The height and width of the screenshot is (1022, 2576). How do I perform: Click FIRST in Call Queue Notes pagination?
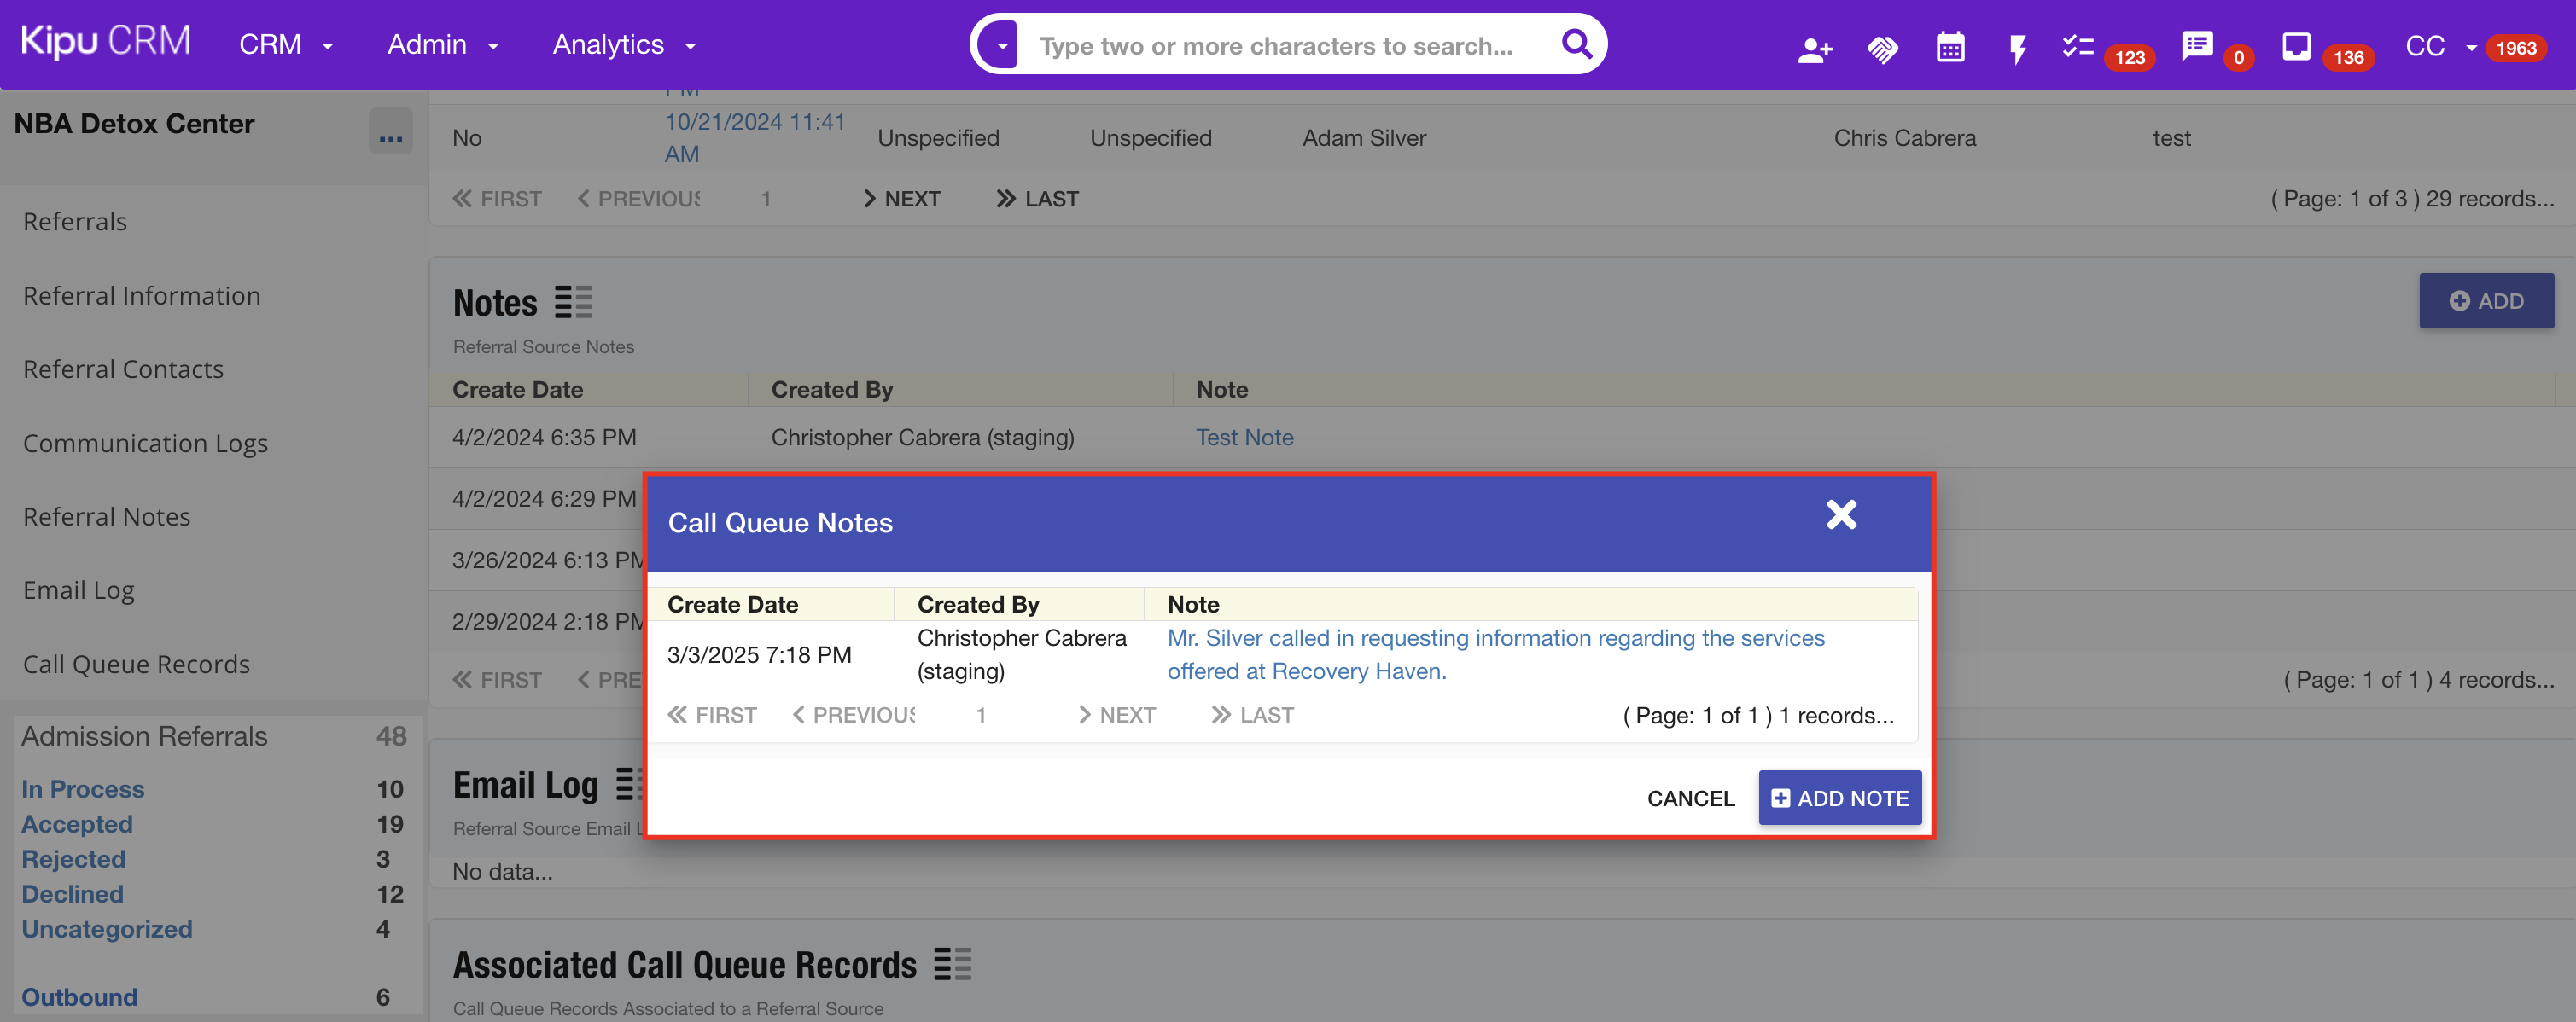coord(712,715)
